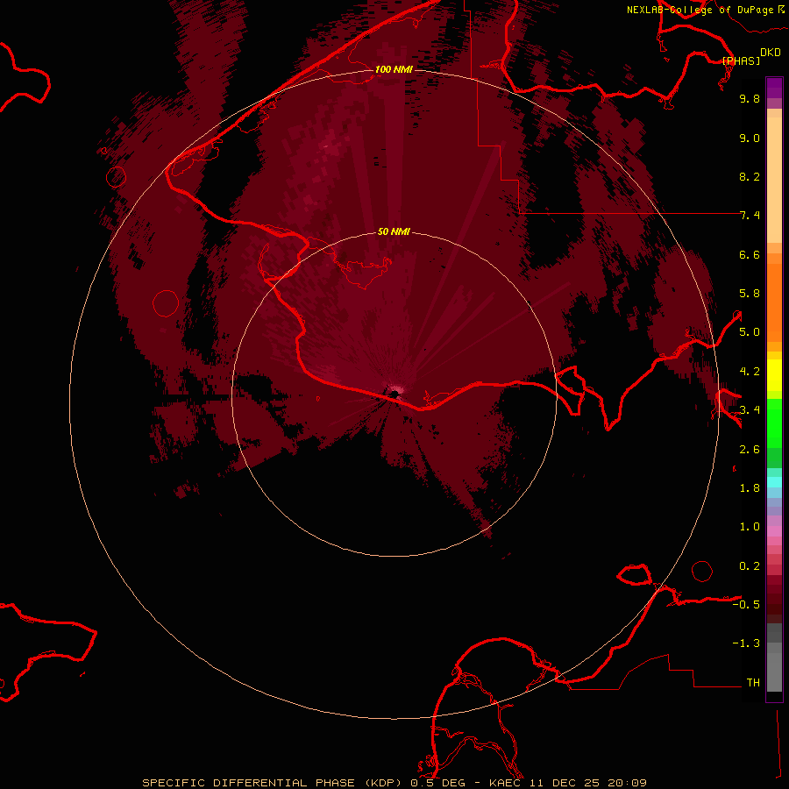Screen dimensions: 789x789
Task: Pick the bright green segment of color bar
Action: [774, 423]
